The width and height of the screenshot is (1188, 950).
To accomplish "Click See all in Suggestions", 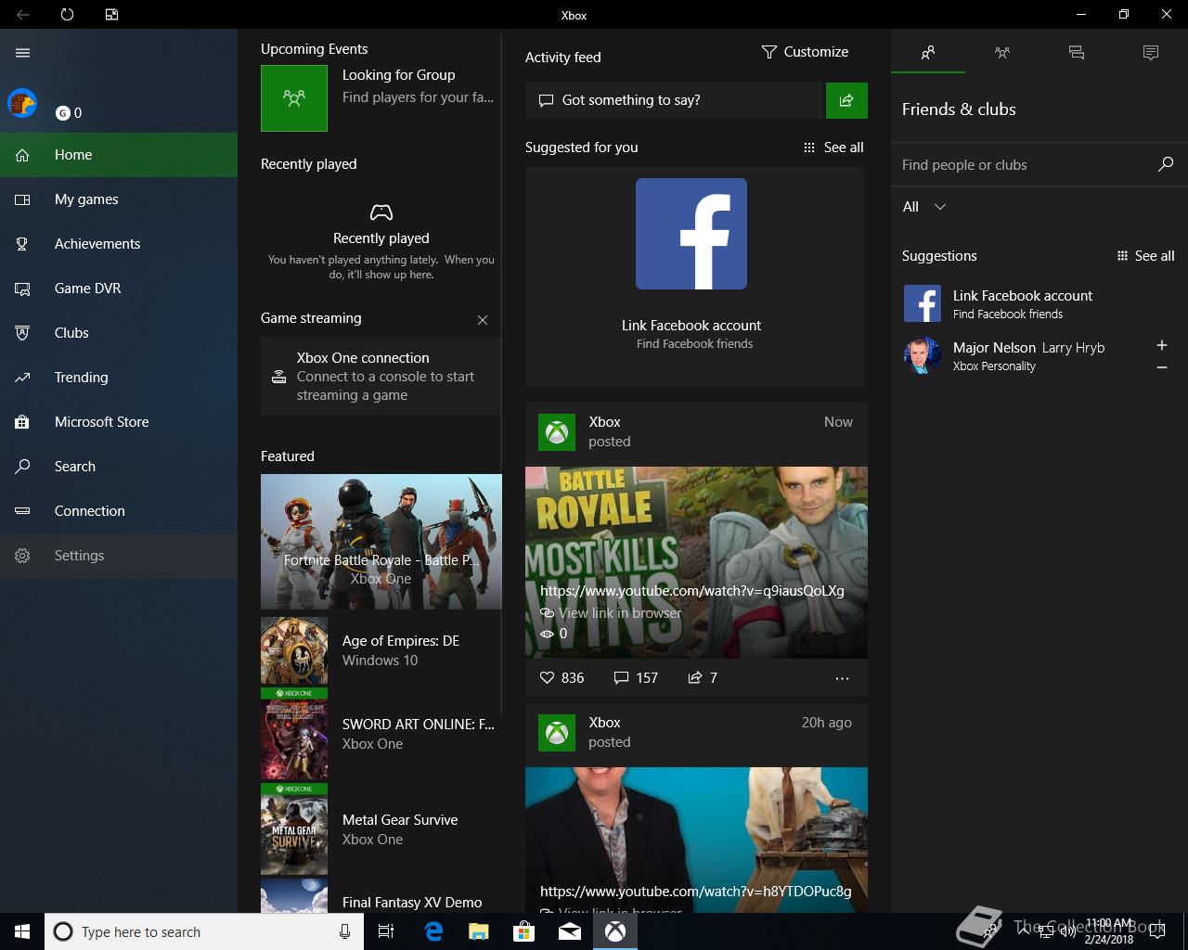I will (1145, 256).
